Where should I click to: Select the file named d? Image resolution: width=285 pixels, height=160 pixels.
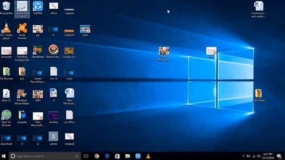pos(53,95)
